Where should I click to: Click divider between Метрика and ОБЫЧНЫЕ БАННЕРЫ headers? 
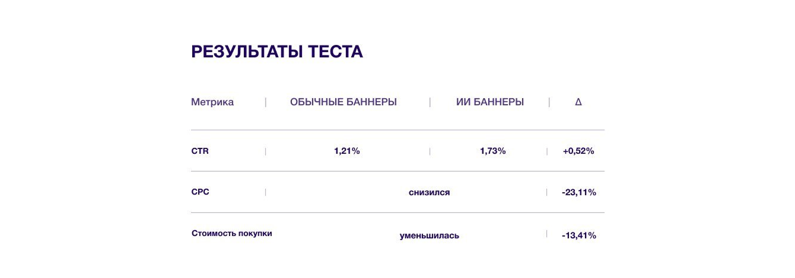[266, 102]
